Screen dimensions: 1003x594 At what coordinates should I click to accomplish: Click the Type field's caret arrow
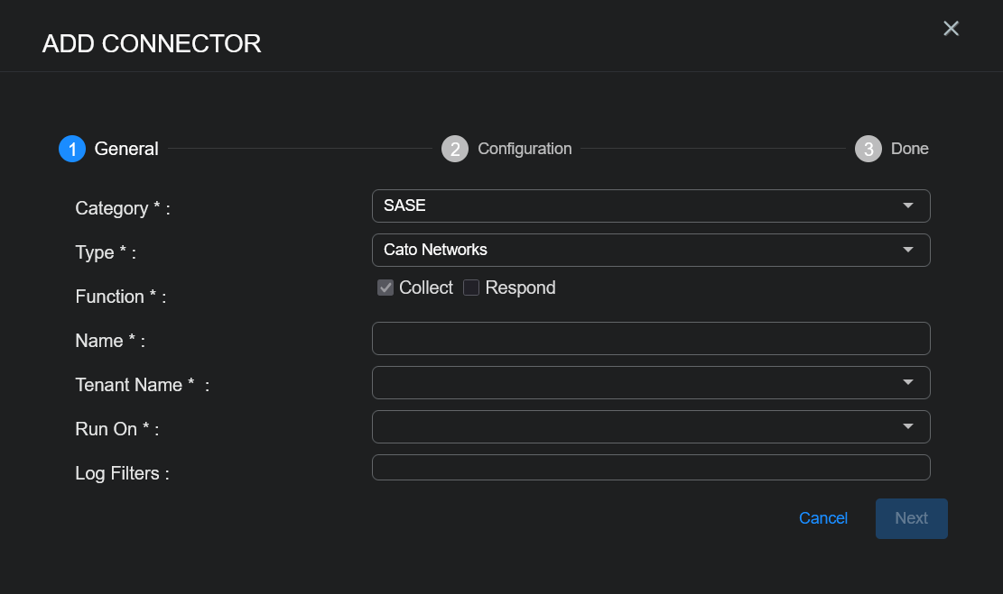click(908, 251)
